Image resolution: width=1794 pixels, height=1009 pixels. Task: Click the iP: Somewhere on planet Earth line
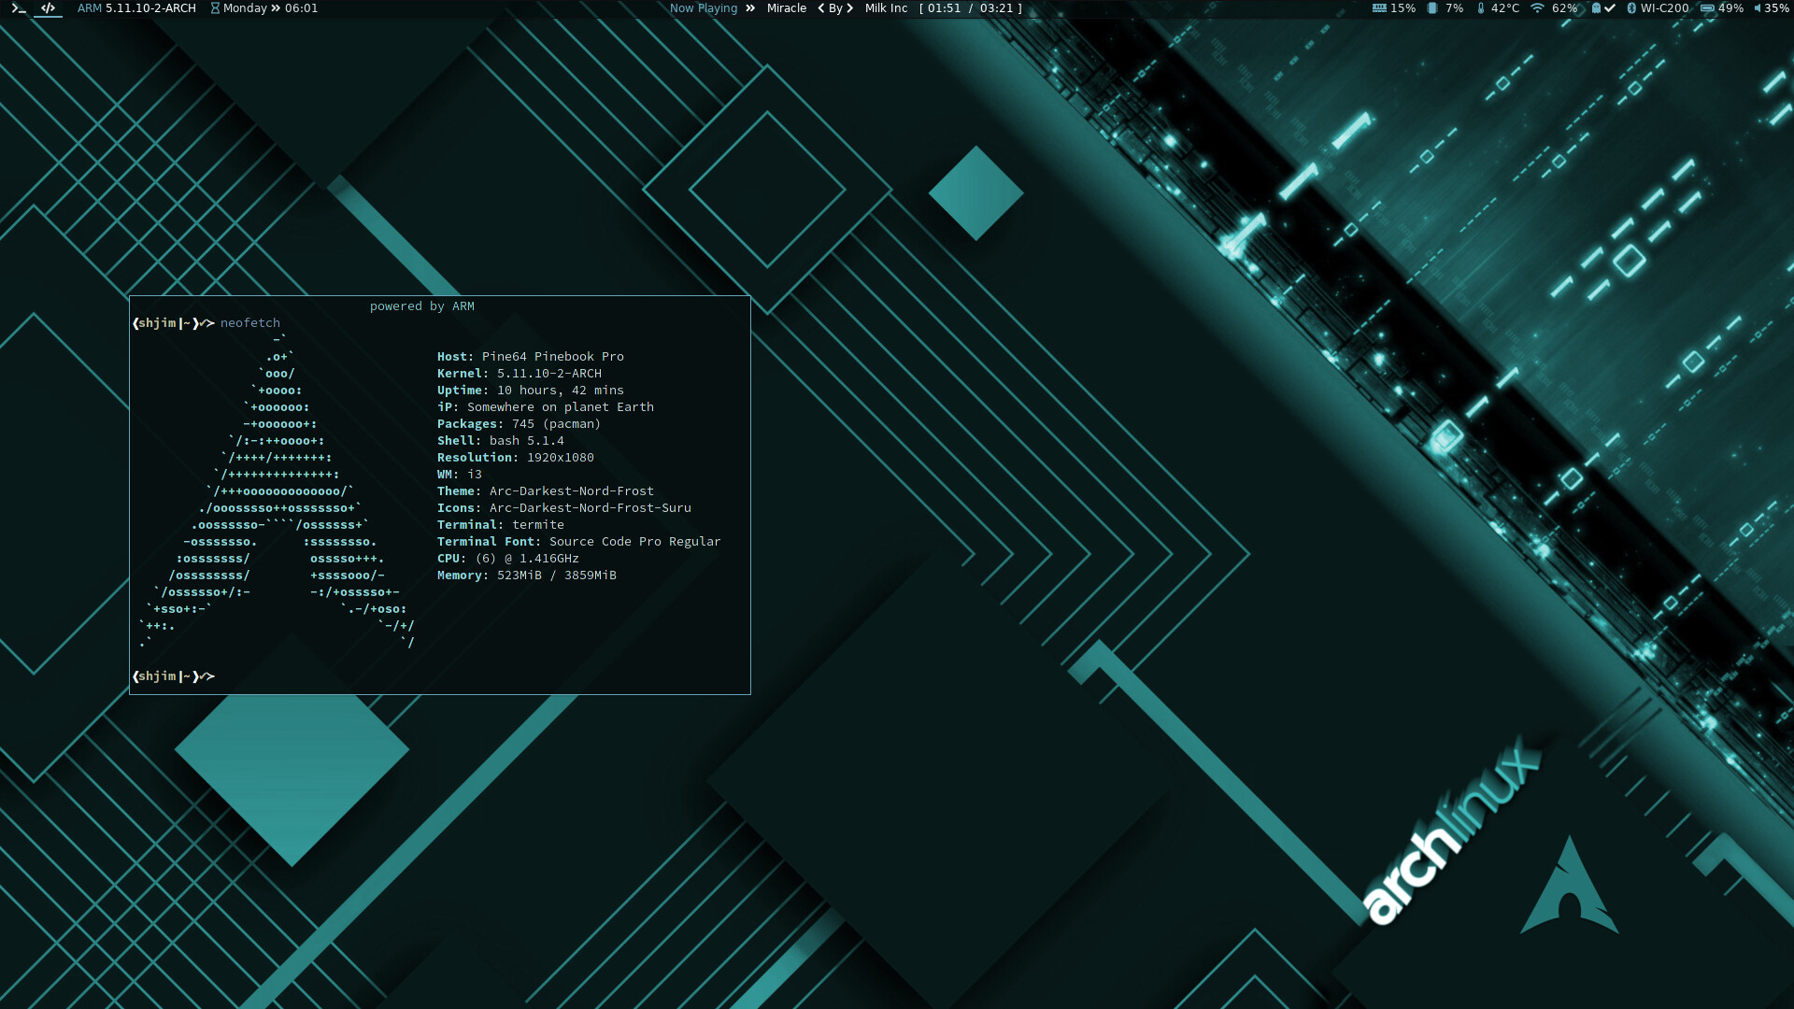[546, 407]
